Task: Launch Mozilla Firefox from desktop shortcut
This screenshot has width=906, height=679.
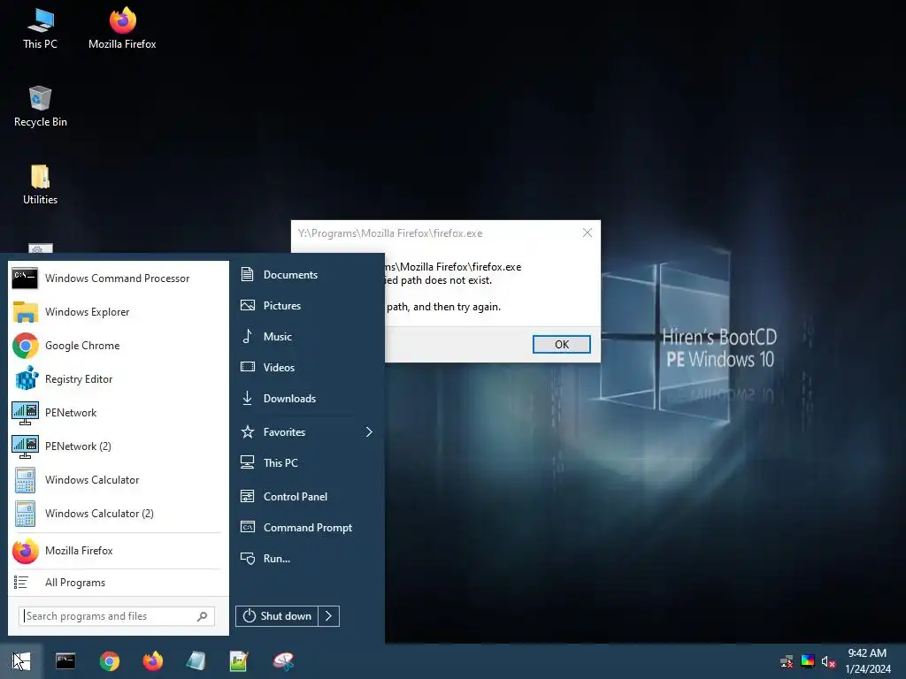Action: click(122, 28)
